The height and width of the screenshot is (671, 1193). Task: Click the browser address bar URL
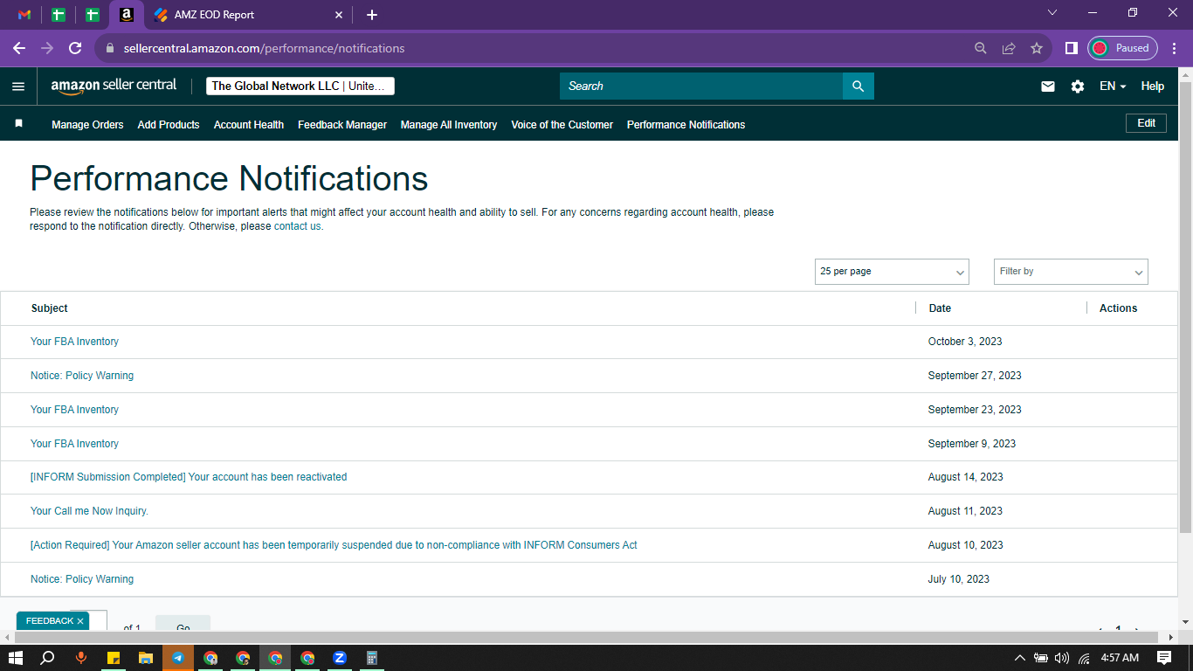(265, 48)
